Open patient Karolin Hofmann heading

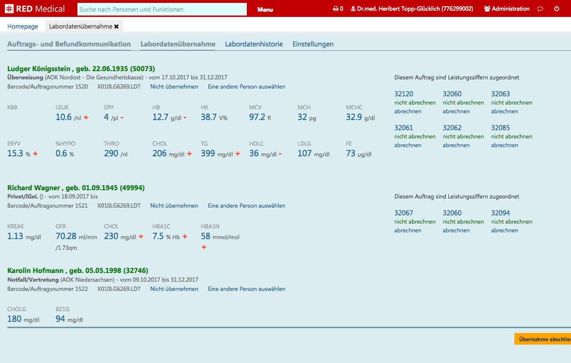[77, 271]
